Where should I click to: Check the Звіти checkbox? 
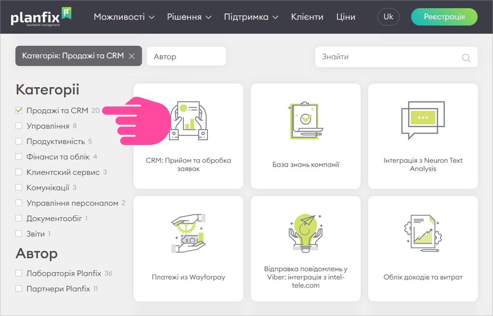19,234
